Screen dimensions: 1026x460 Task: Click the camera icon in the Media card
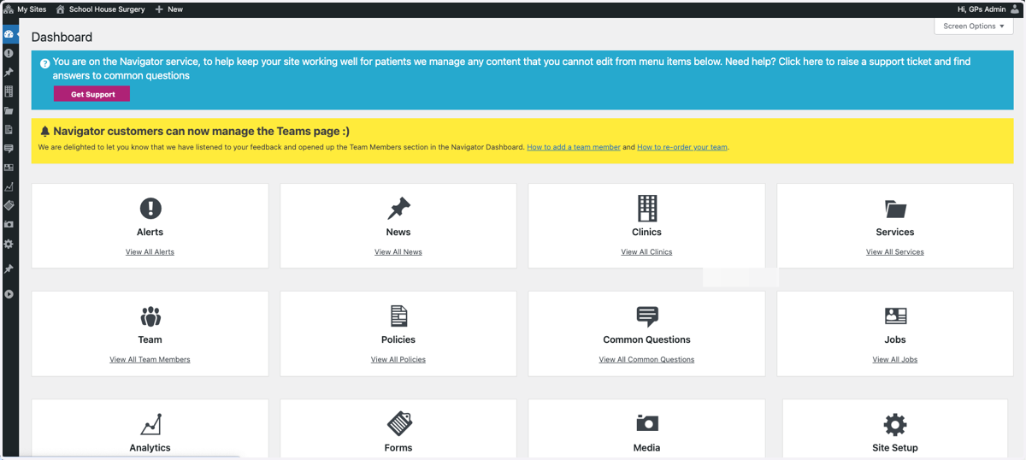tap(647, 423)
